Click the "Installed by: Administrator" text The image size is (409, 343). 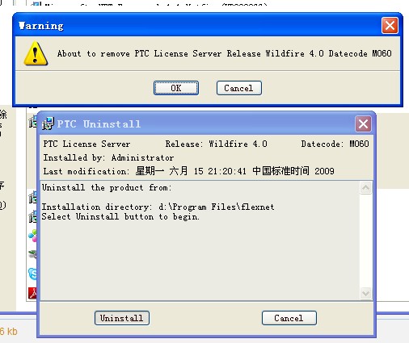tap(108, 157)
